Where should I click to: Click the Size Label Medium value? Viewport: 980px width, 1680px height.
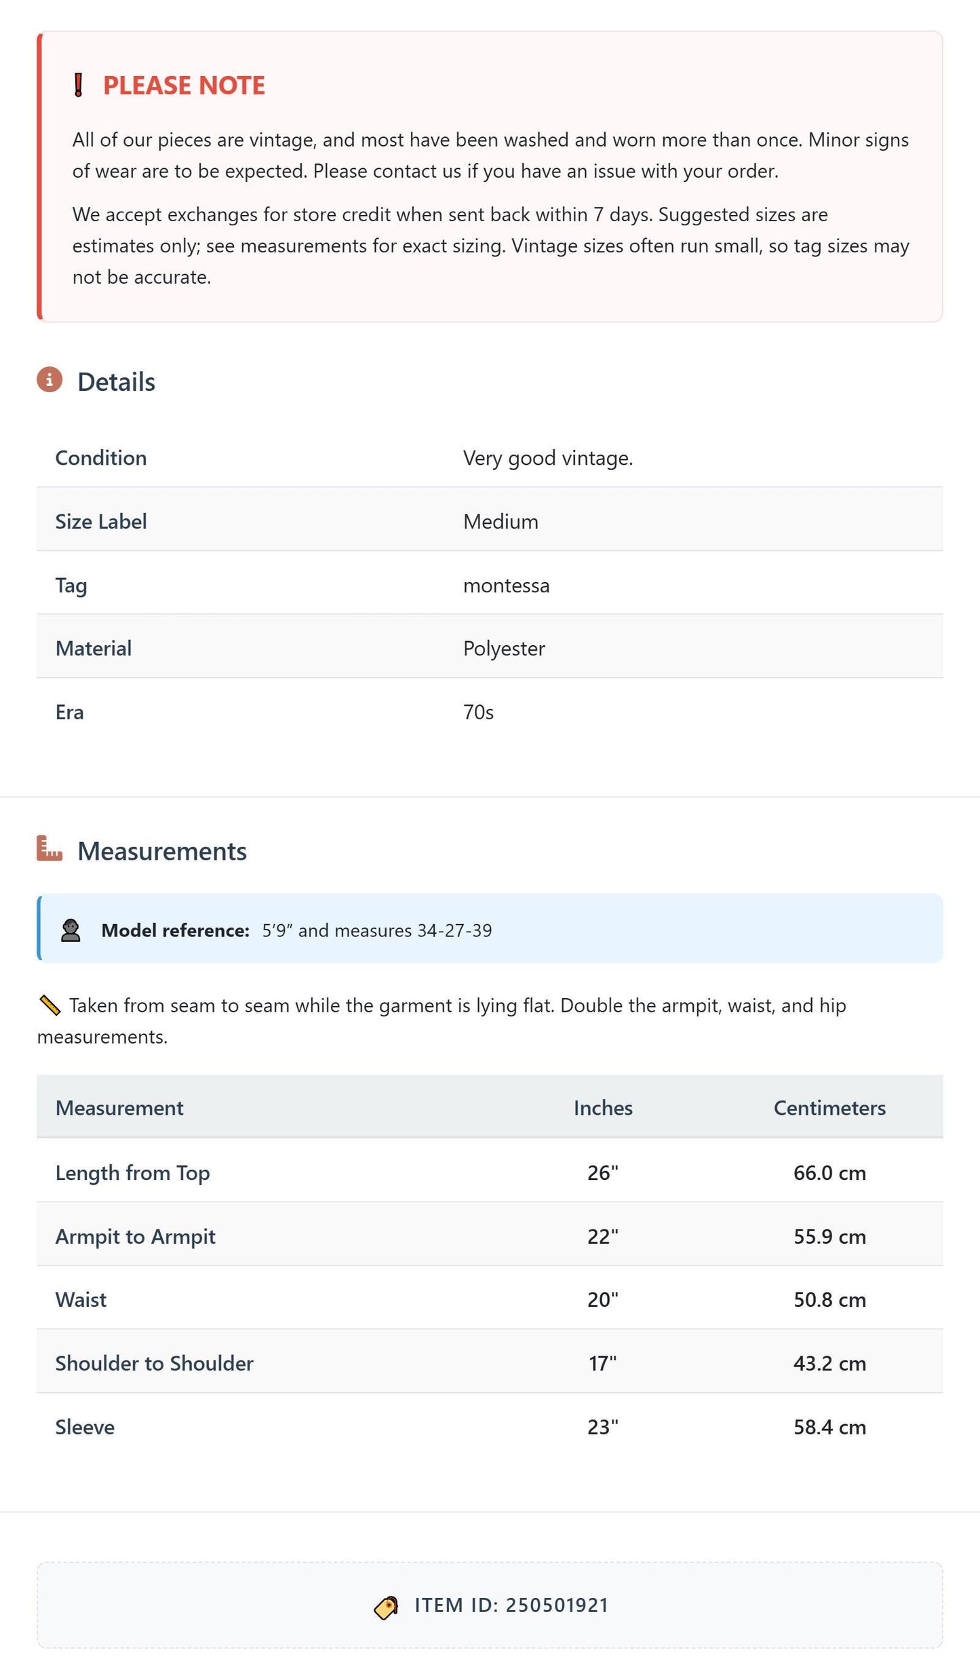501,521
